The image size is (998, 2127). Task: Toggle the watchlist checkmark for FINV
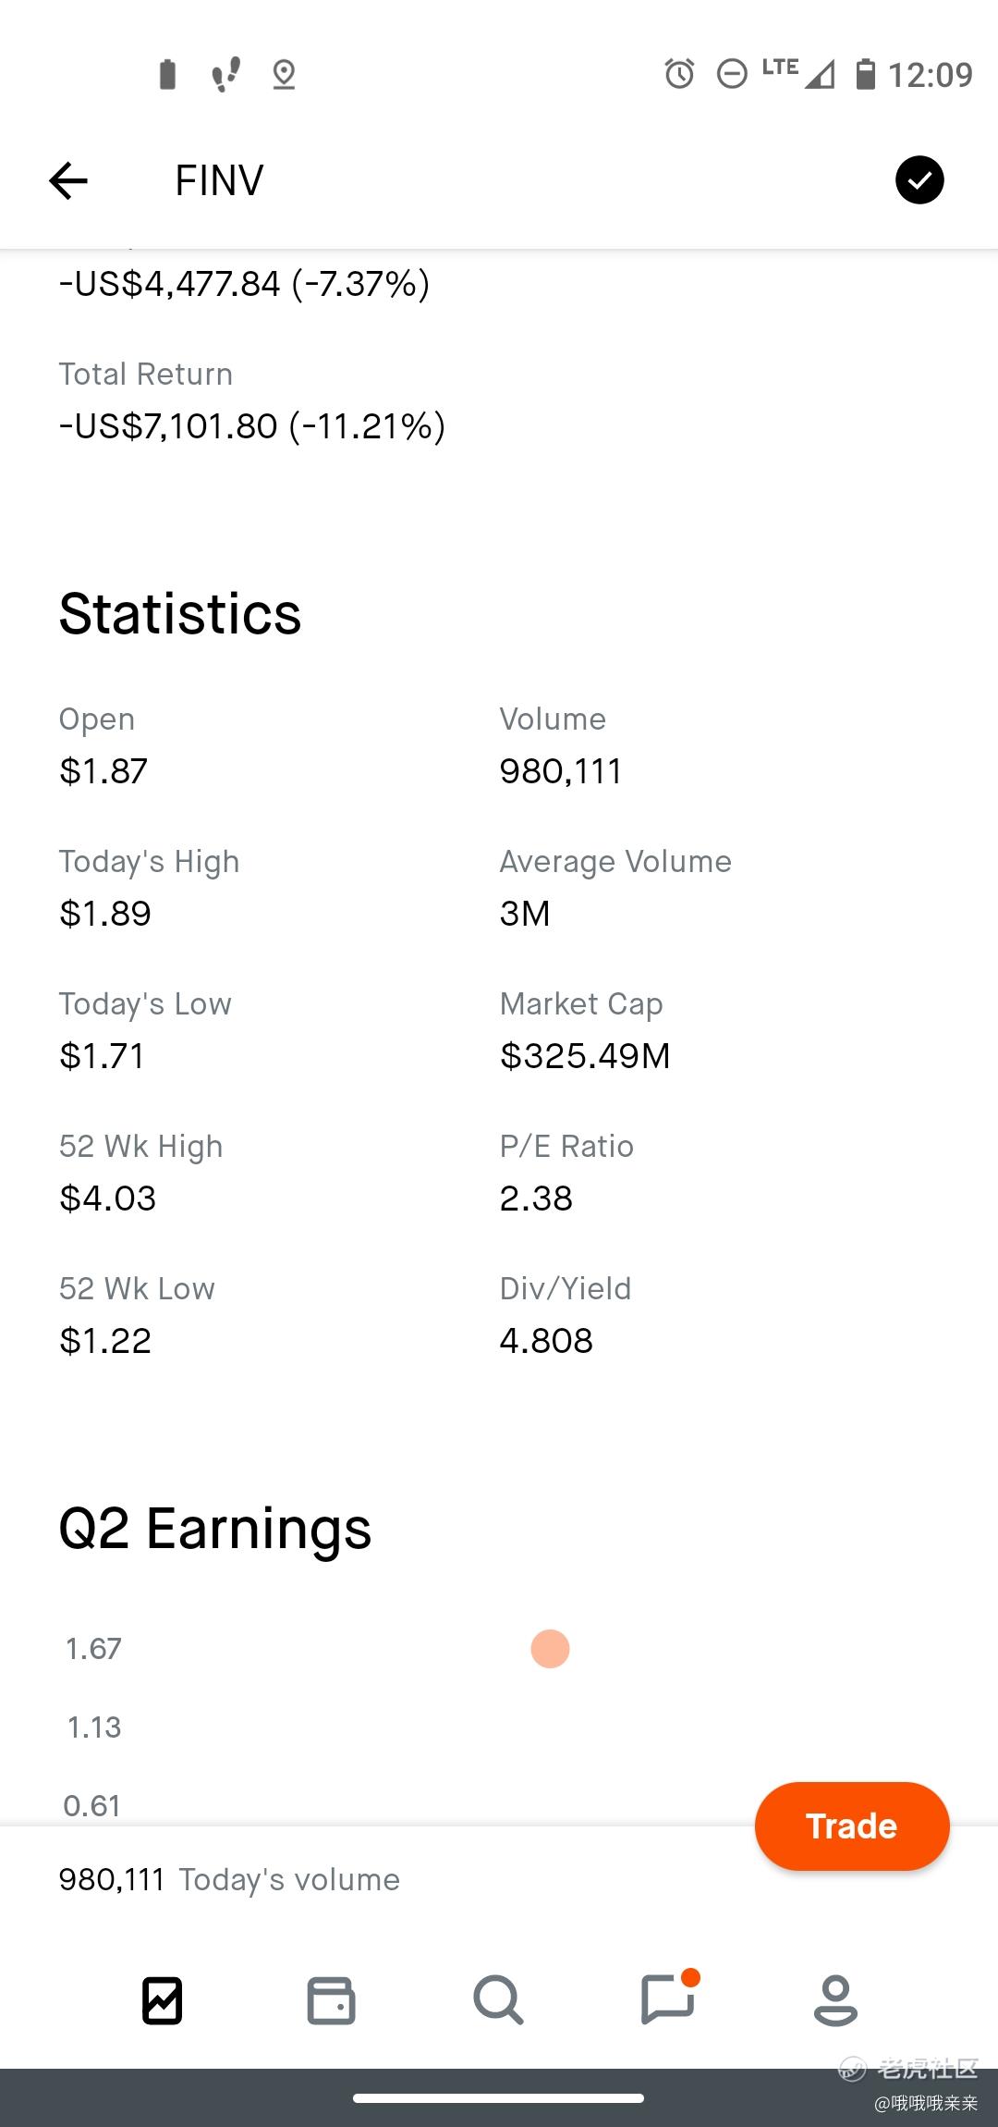pos(919,179)
